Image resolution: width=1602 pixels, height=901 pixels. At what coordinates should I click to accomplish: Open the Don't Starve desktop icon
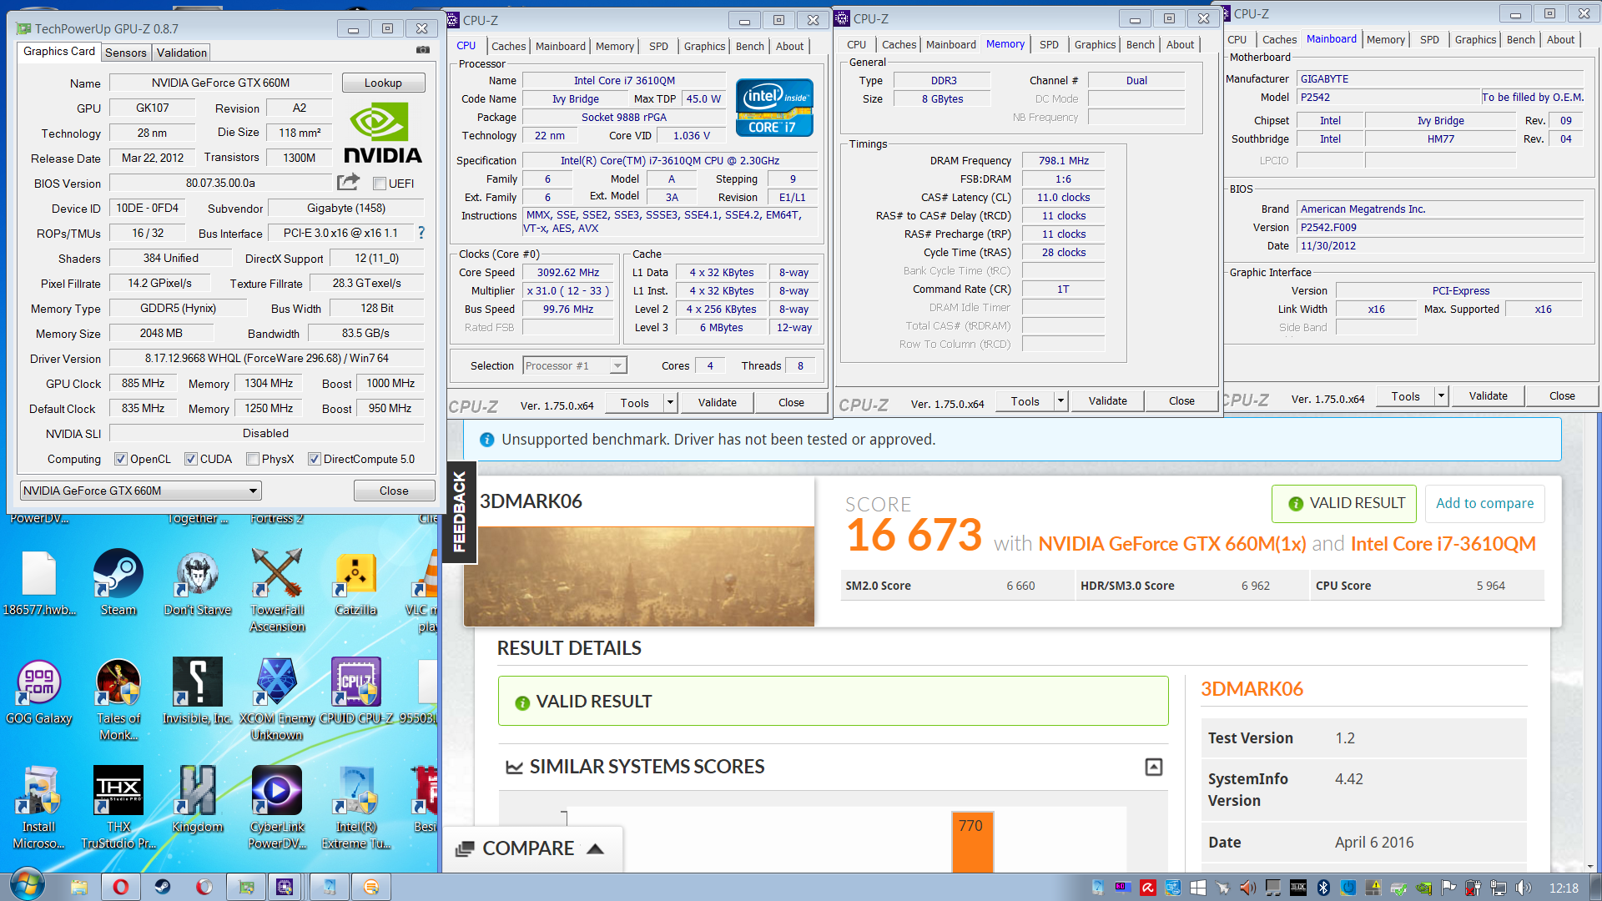point(197,581)
